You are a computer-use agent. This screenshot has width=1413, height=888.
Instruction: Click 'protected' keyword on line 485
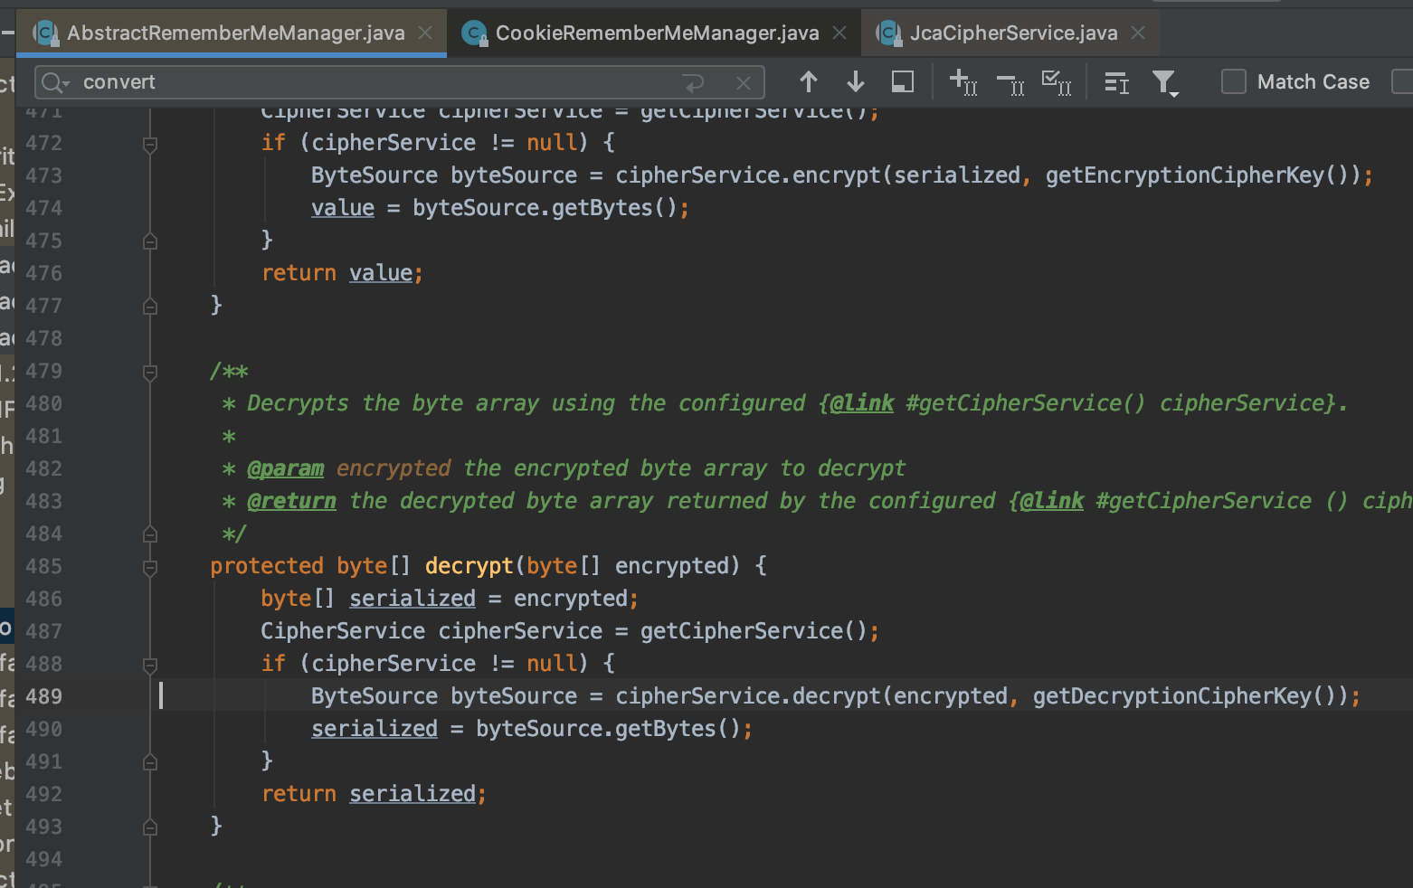click(x=267, y=566)
